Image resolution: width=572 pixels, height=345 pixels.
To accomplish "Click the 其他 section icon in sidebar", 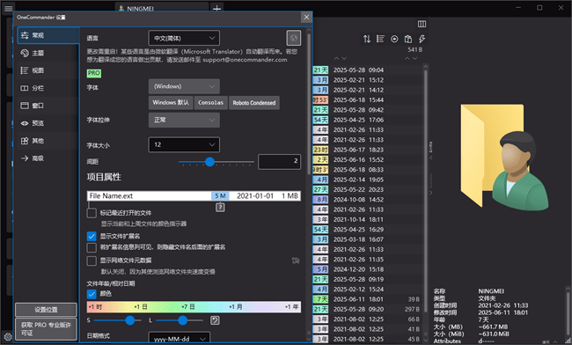I will [x=25, y=141].
